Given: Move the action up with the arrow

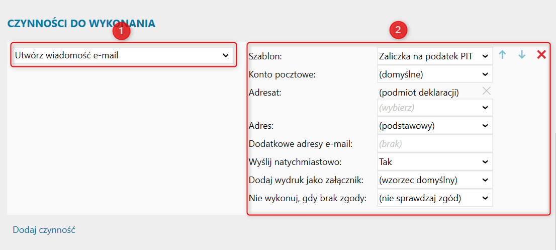Looking at the screenshot, I should tap(502, 55).
